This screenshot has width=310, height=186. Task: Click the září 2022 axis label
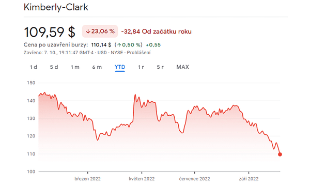[249, 179]
